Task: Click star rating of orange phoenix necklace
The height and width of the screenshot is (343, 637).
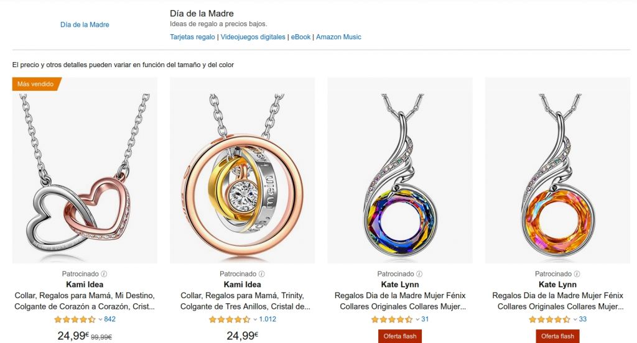Action: pos(549,319)
